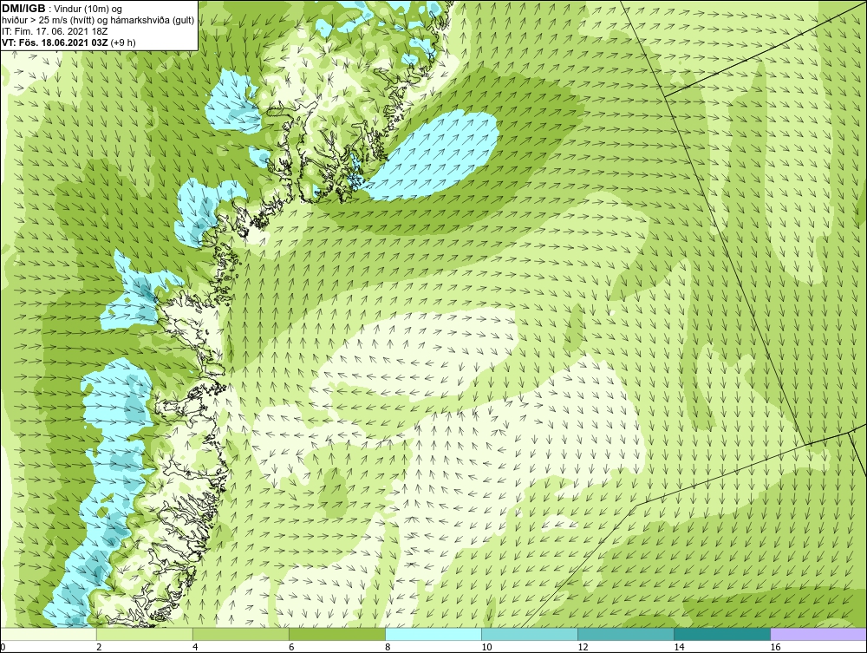Viewport: 867px width, 653px height.
Task: Click the legend label '6'
Action: pyautogui.click(x=291, y=647)
